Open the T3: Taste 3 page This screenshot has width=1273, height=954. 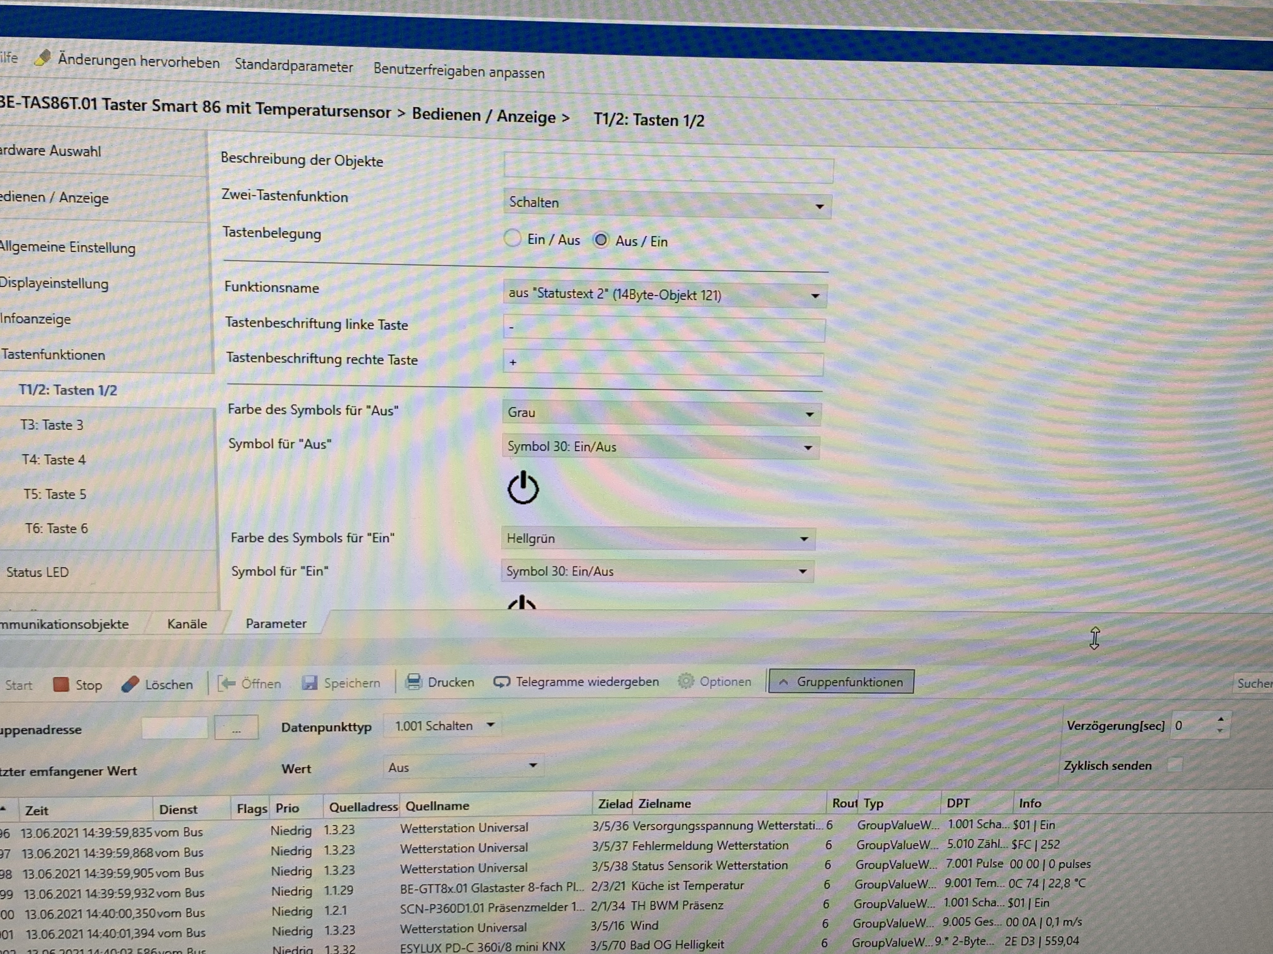coord(52,425)
